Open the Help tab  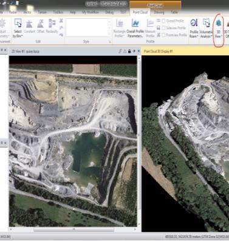click(x=72, y=12)
